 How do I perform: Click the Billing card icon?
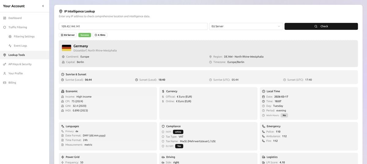tap(5, 83)
